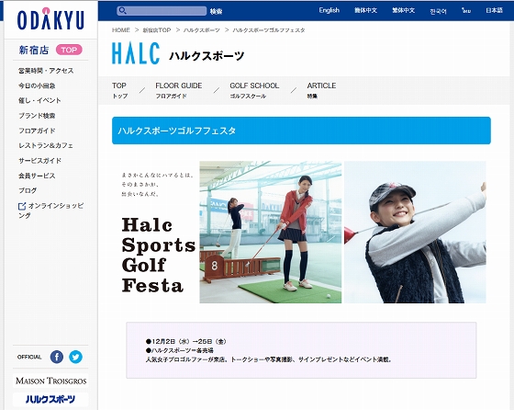Viewport: 514px width, 410px height.
Task: Switch language to 簡体中文
Action: [365, 10]
